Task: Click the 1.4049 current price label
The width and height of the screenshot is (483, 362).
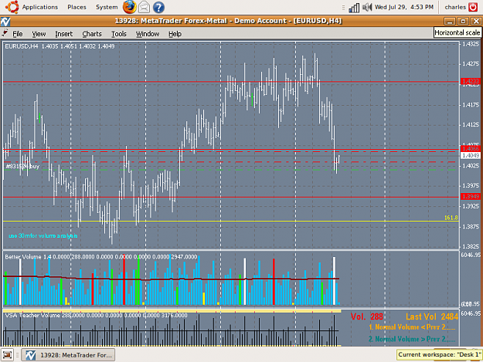Action: pyautogui.click(x=471, y=156)
